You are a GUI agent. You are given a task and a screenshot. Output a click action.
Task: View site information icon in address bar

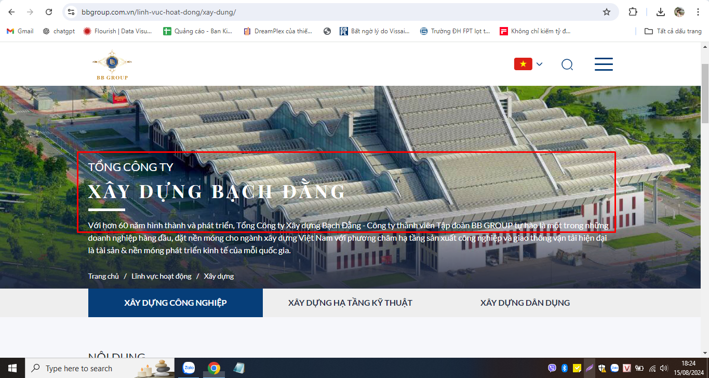tap(72, 12)
